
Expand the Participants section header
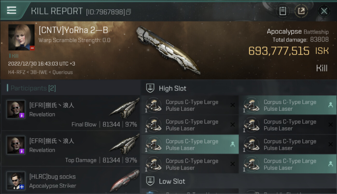(x=31, y=88)
